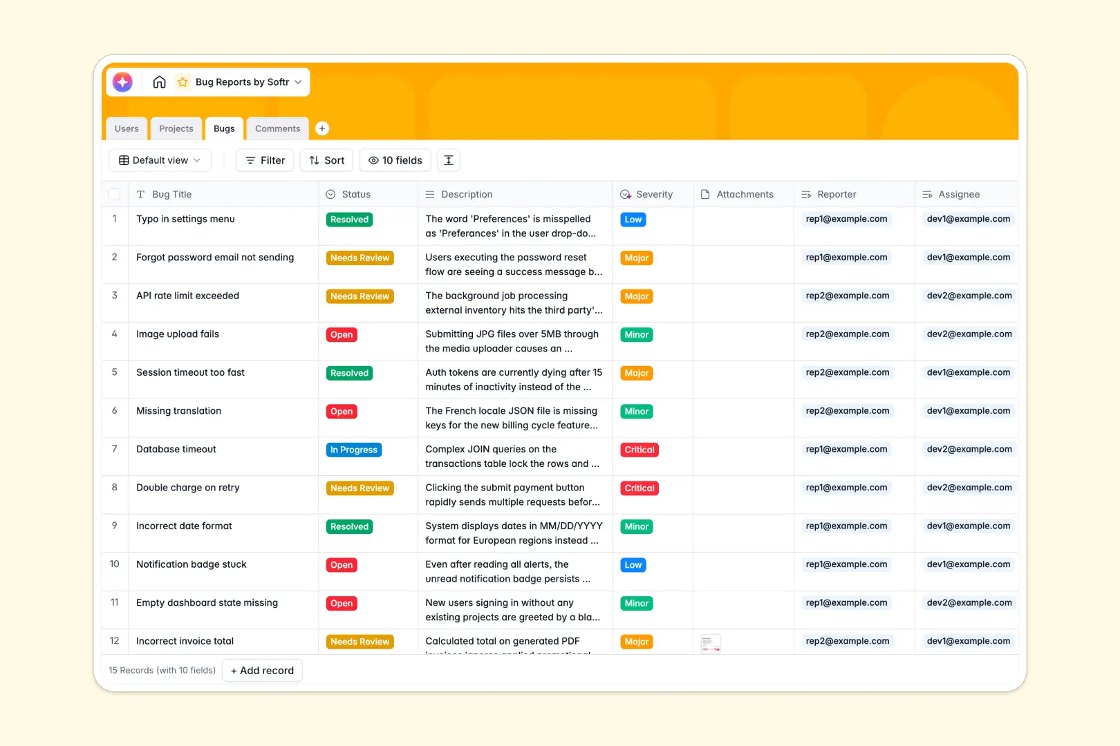Open the Filter options
This screenshot has height=746, width=1120.
click(x=265, y=160)
